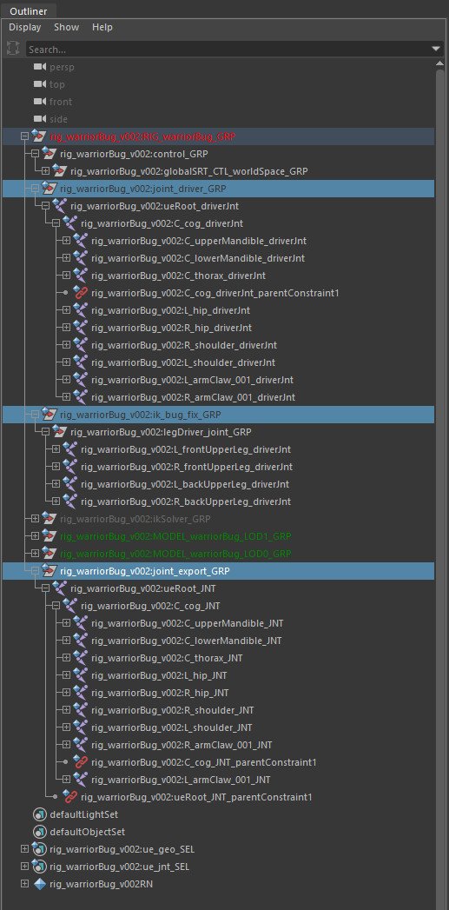This screenshot has width=449, height=910.
Task: Select R_hip_driverJnt node
Action: coord(172,328)
